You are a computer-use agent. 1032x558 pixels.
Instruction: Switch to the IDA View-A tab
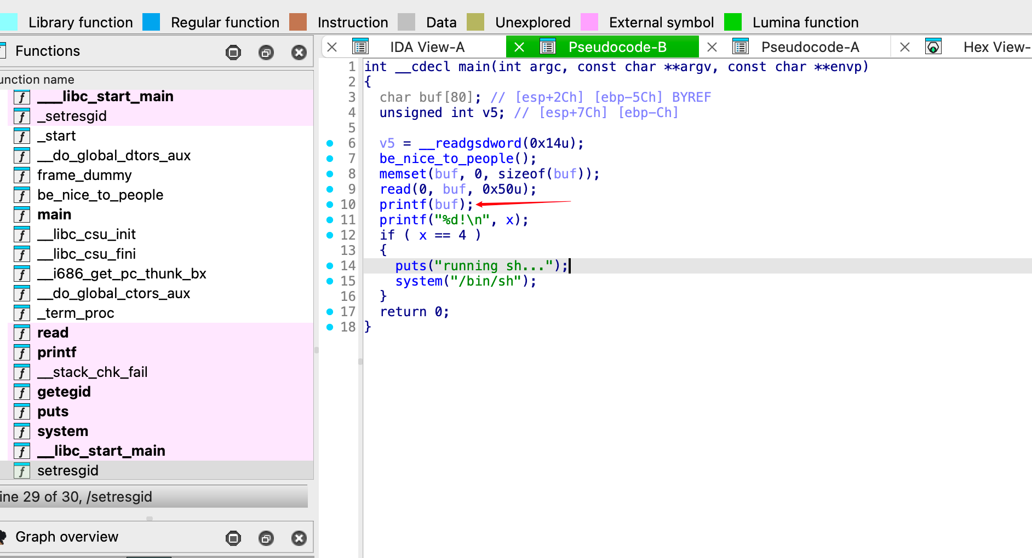click(x=427, y=47)
